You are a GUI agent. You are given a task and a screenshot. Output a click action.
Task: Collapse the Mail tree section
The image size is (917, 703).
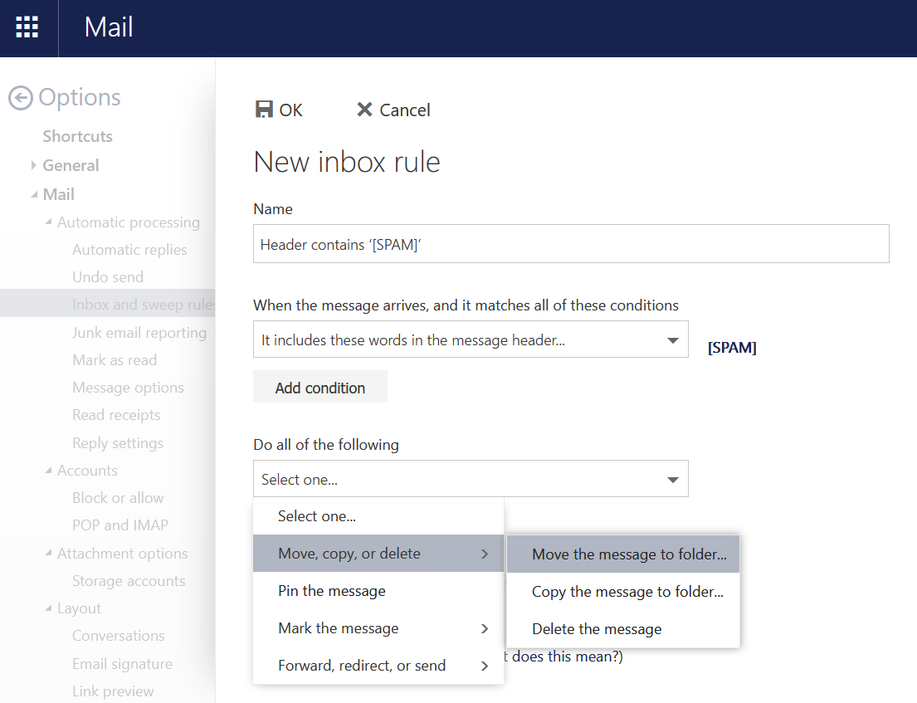tap(34, 194)
